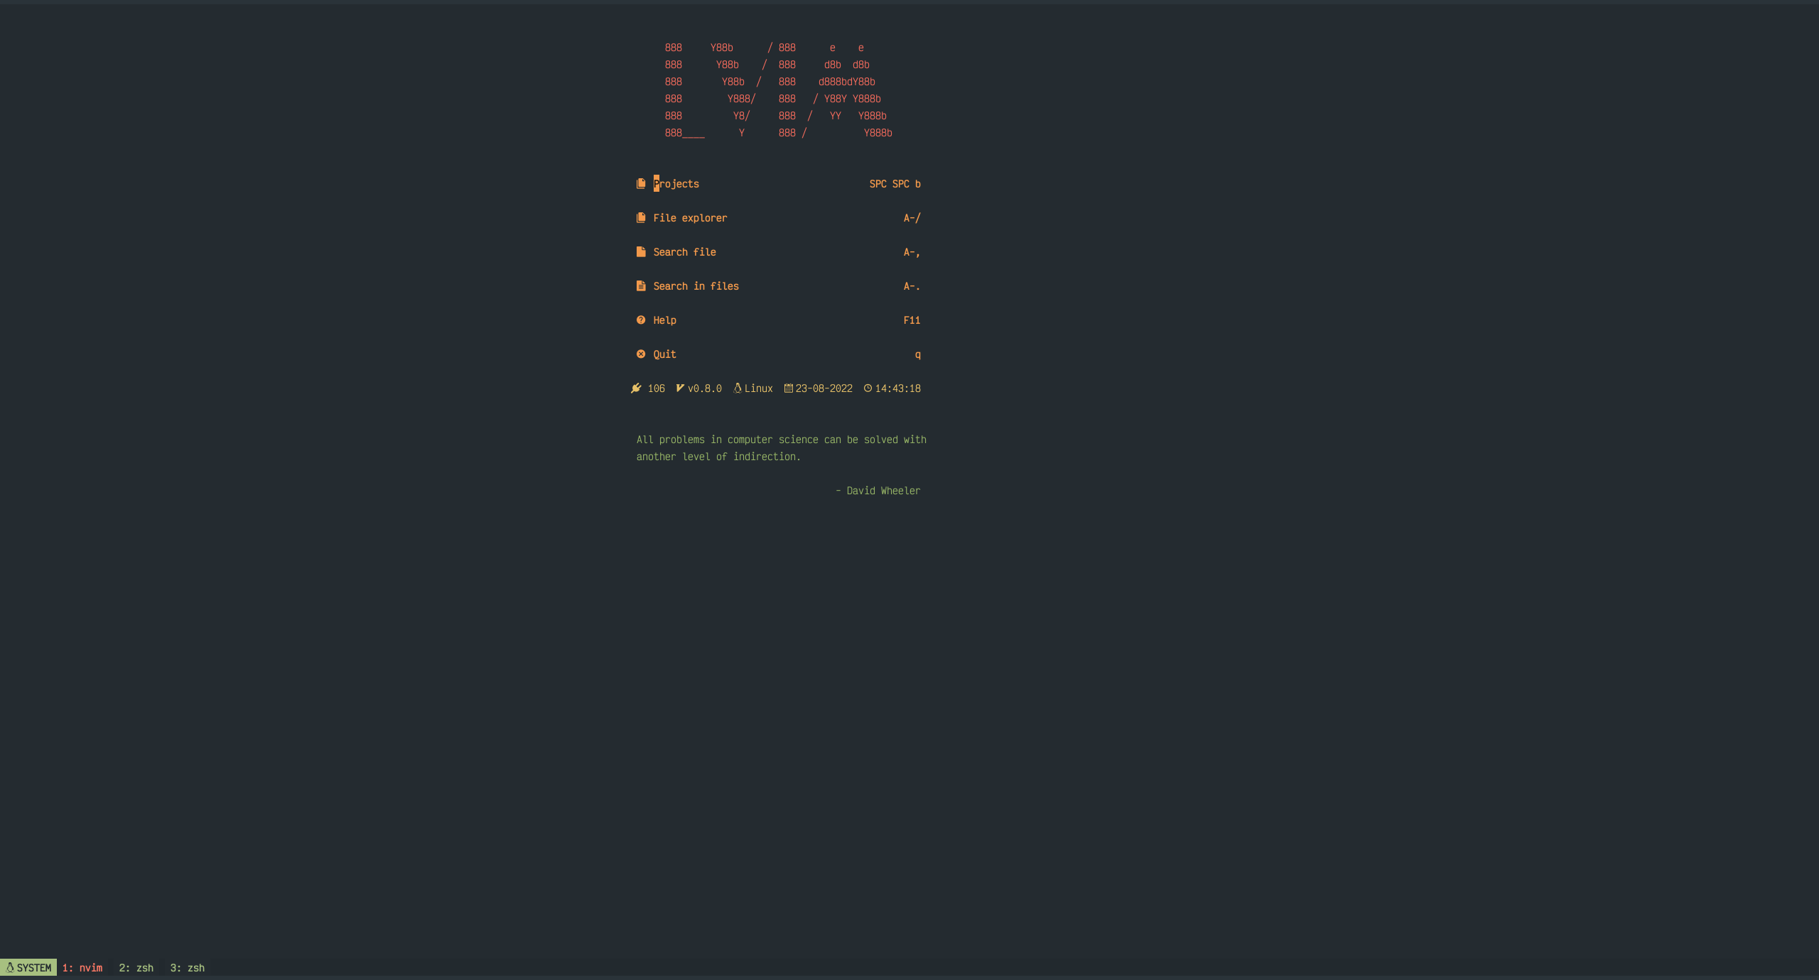Toggle File explorer panel visibility

(x=691, y=217)
